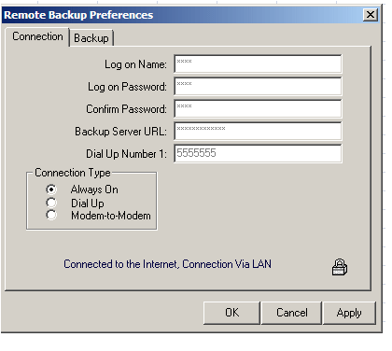Click the 'Backup Server URL:' label
Viewport: 392px width, 351px height.
click(x=120, y=132)
